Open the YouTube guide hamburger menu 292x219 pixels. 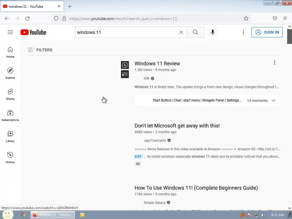pos(10,32)
